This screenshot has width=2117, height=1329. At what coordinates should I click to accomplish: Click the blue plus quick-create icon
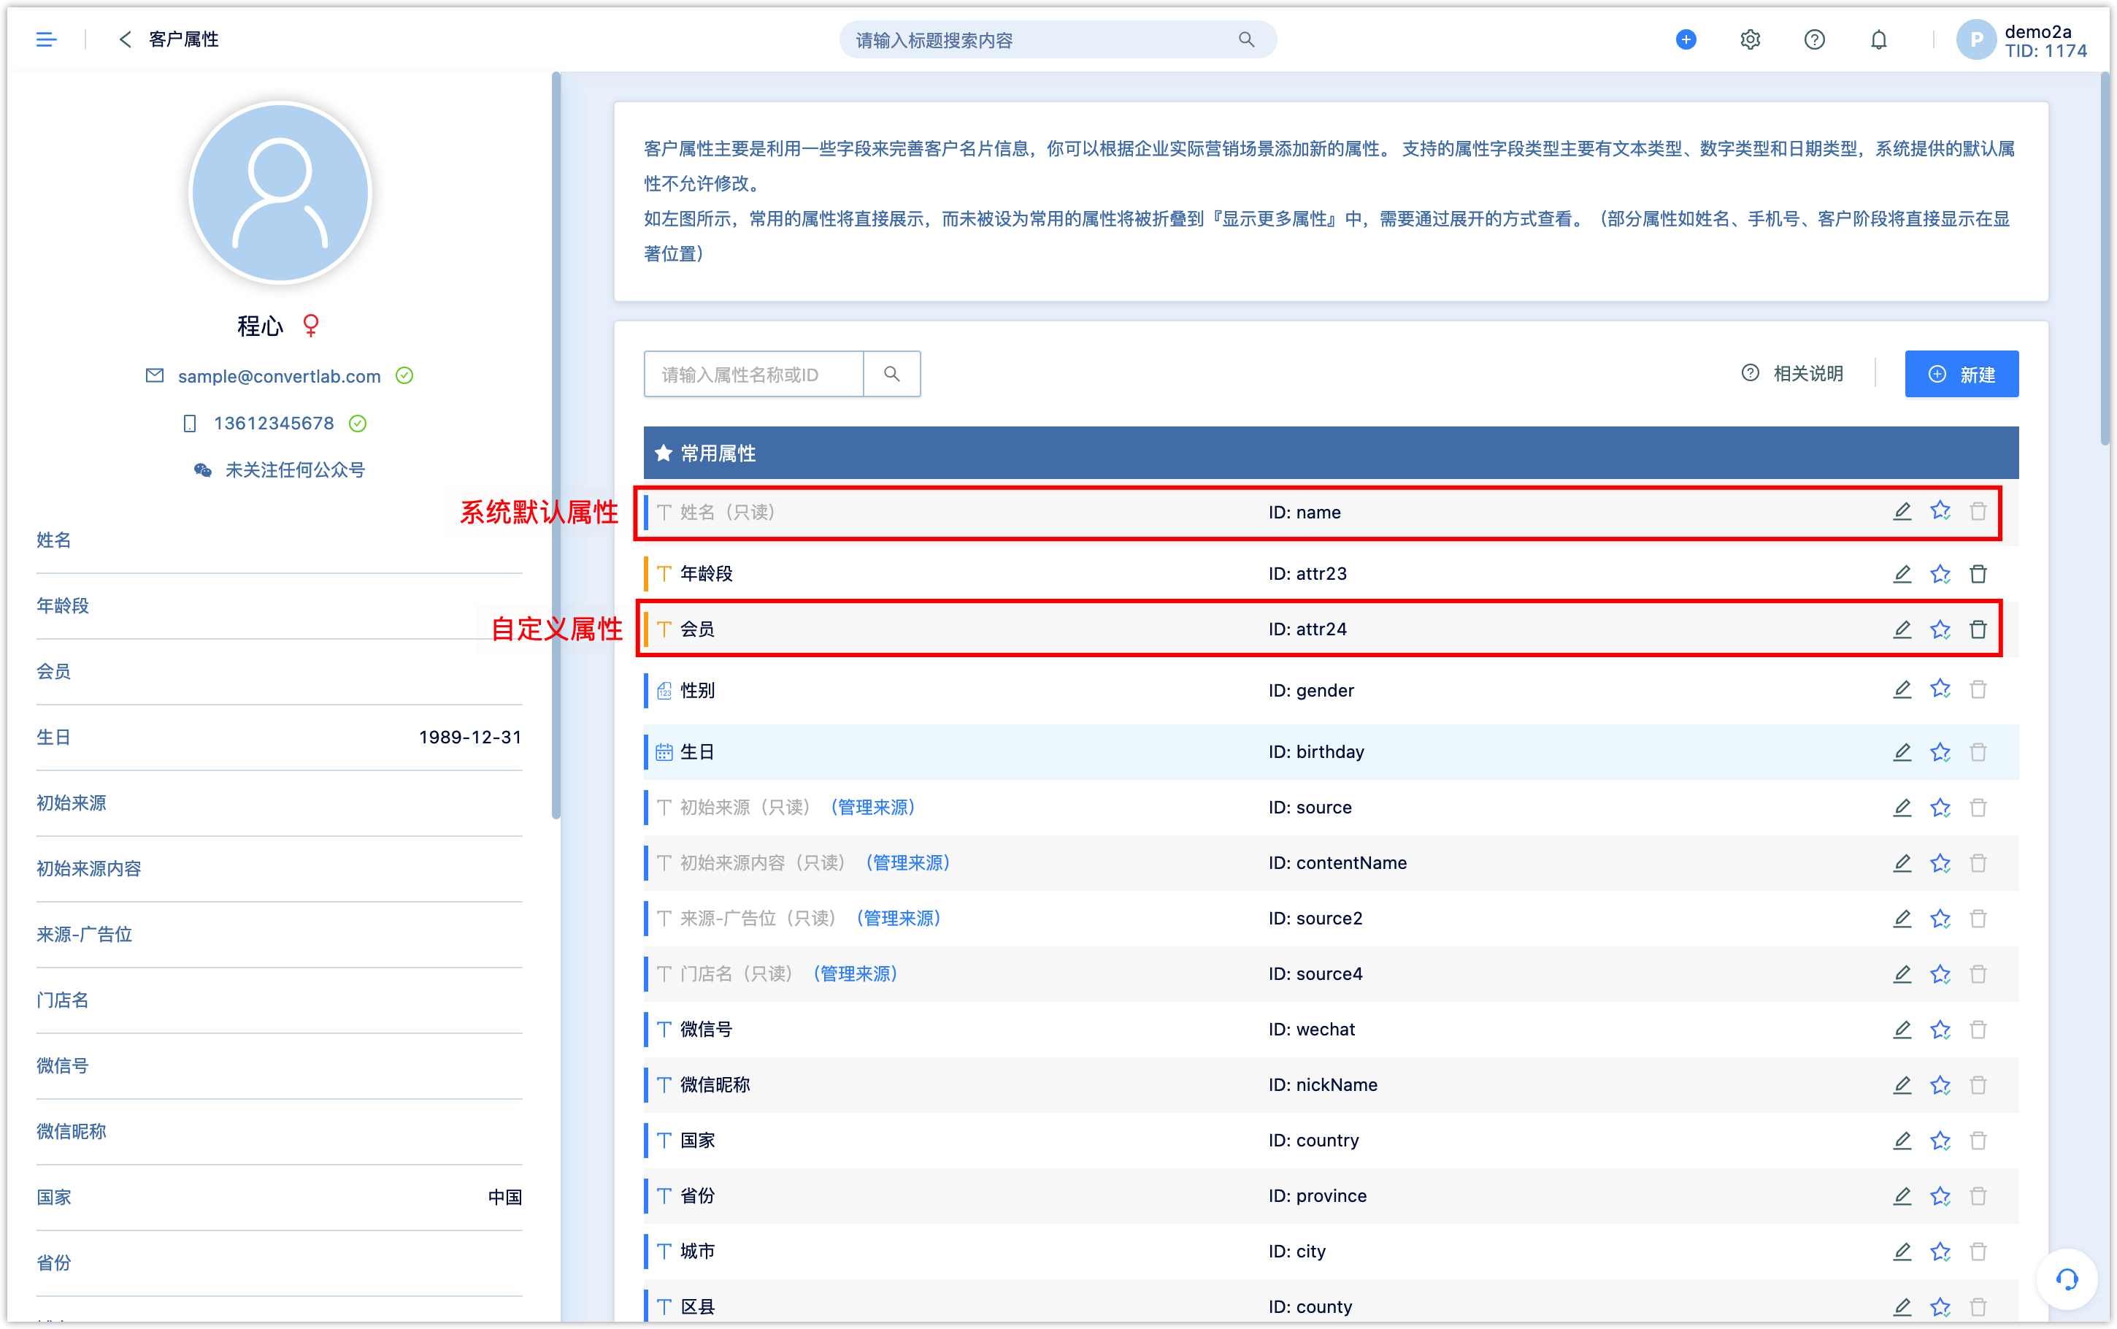click(x=1685, y=39)
